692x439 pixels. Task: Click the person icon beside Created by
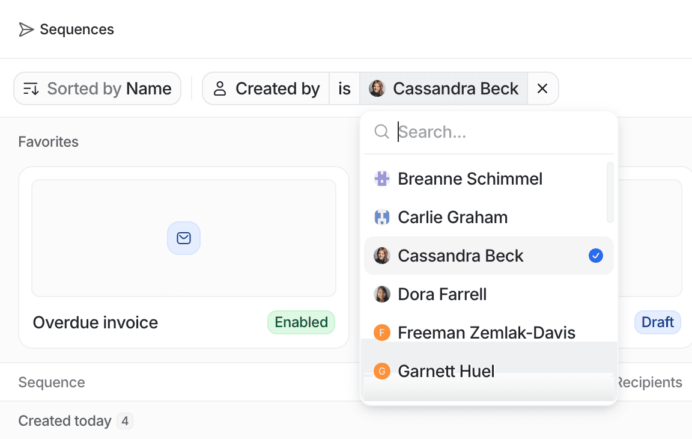(x=220, y=89)
